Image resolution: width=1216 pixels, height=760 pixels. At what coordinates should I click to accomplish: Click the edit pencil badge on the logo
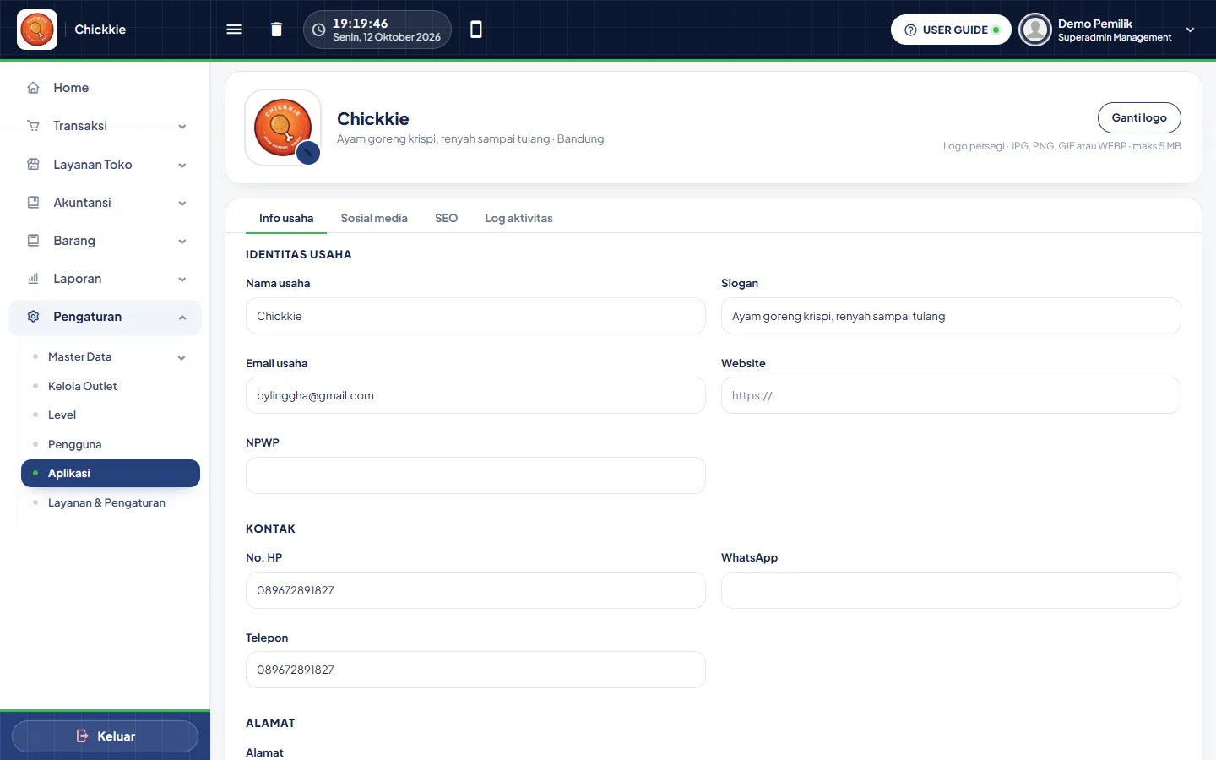[x=308, y=153]
